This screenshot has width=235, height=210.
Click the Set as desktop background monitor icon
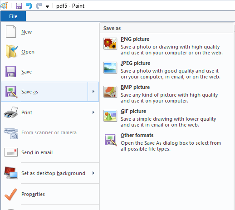11,173
